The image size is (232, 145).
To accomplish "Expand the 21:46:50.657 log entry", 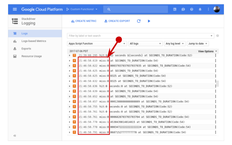I will click(70, 102).
